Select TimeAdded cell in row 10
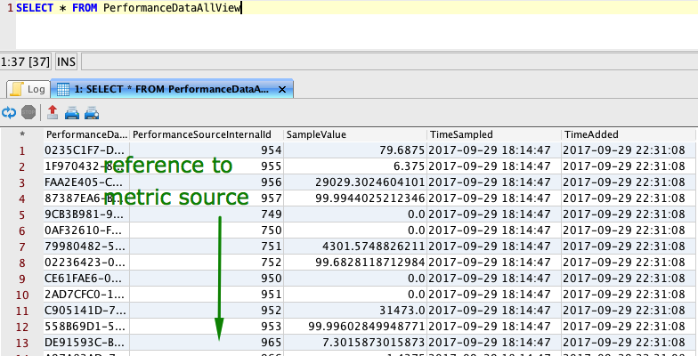 point(629,295)
